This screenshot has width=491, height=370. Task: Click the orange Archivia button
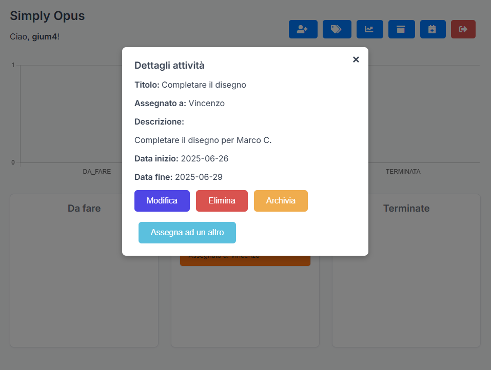click(281, 201)
